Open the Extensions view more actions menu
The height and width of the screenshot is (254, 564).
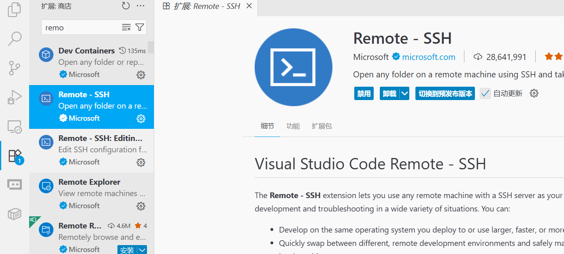coord(140,6)
